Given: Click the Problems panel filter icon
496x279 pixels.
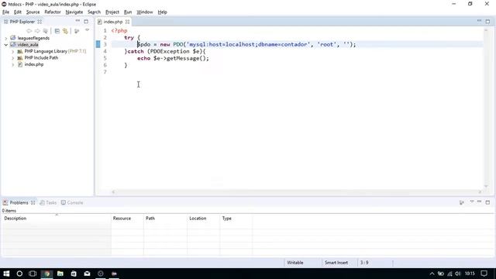Looking at the screenshot, I should tap(462, 202).
